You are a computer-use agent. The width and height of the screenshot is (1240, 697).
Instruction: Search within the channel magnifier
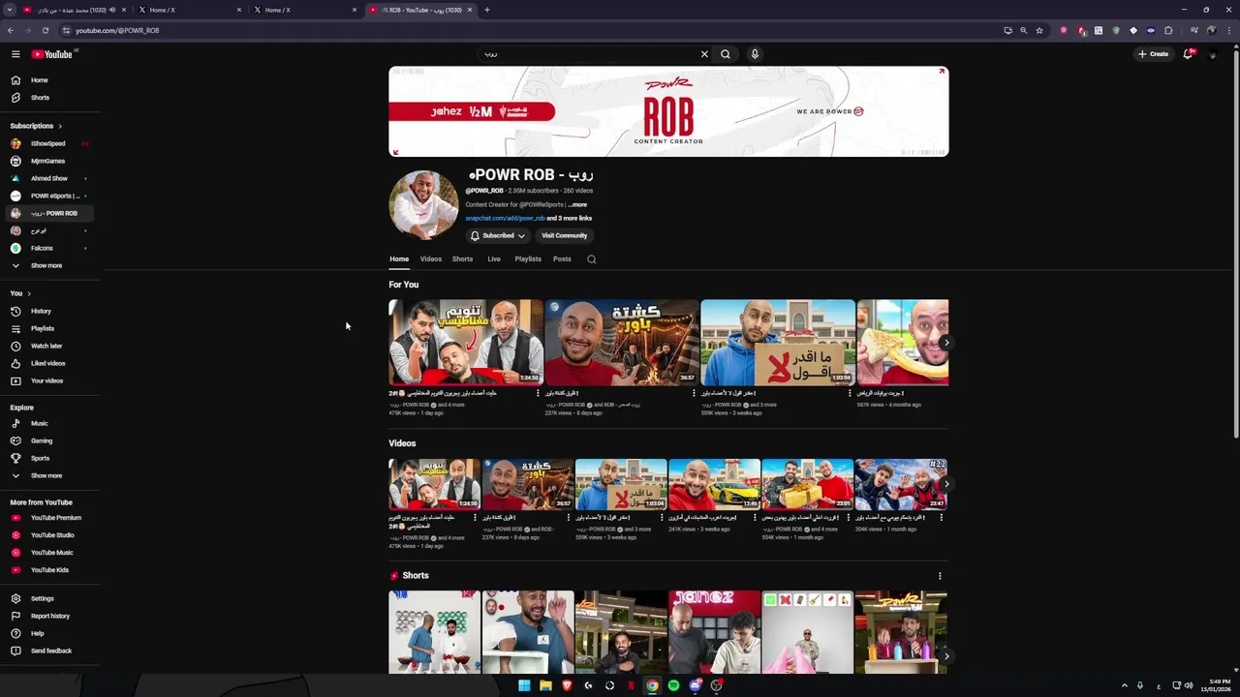[x=591, y=259]
